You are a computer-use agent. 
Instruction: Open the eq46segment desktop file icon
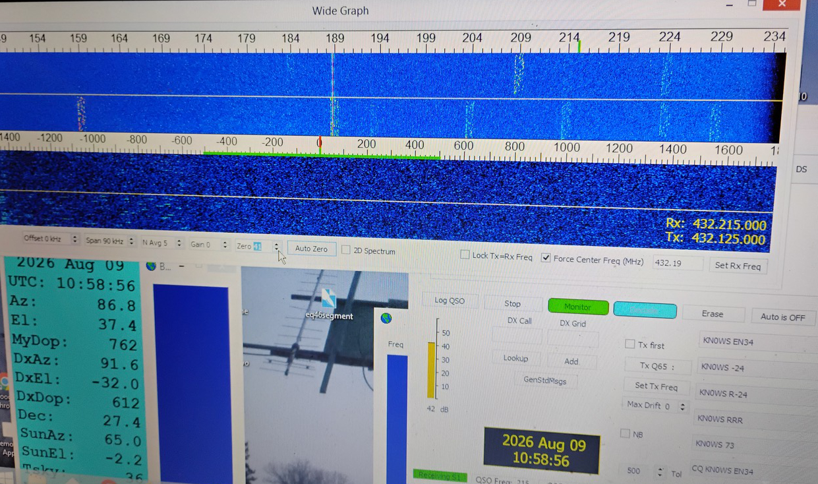click(329, 303)
